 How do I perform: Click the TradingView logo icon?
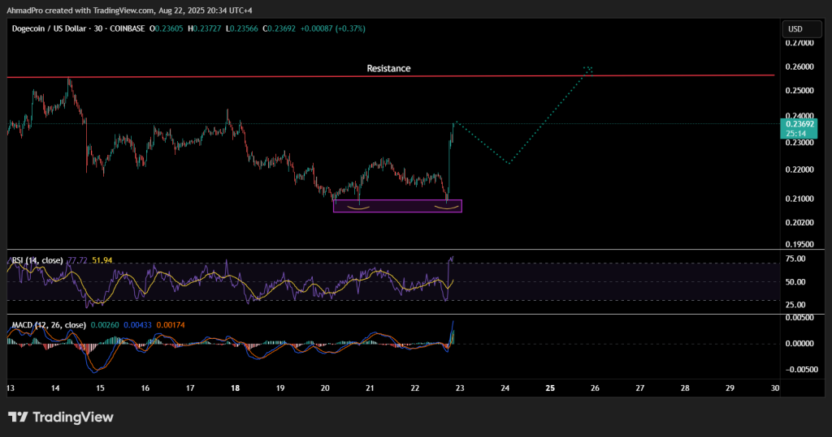[19, 418]
